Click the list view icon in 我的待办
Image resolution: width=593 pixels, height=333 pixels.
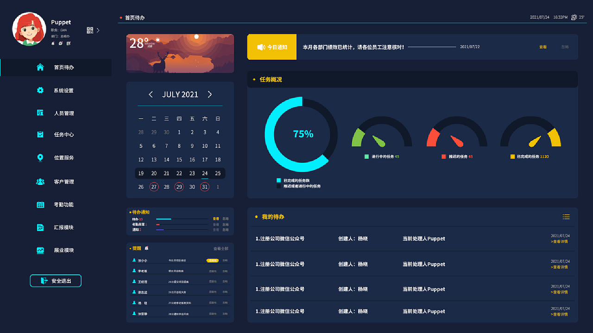566,217
